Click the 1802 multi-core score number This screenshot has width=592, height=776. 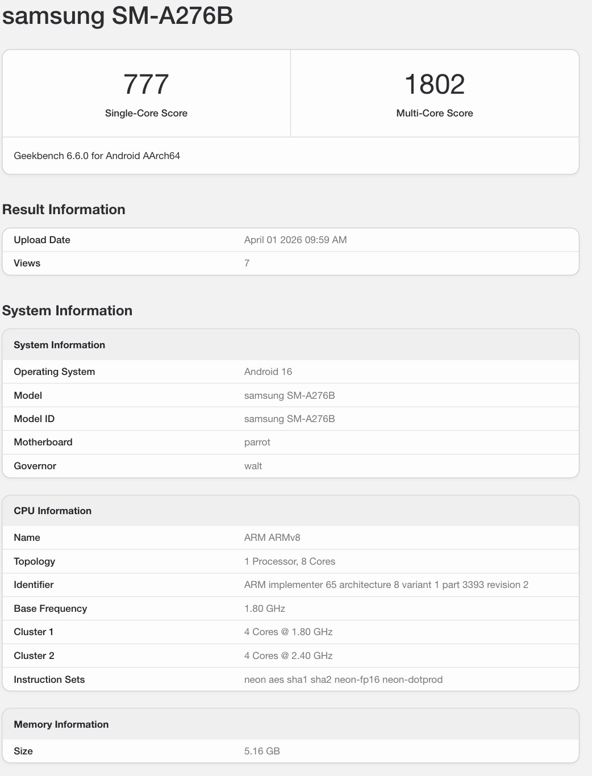point(435,85)
